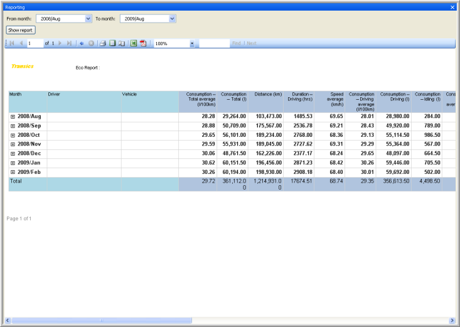Toggle print layout view icon
The height and width of the screenshot is (327, 460).
[x=112, y=43]
